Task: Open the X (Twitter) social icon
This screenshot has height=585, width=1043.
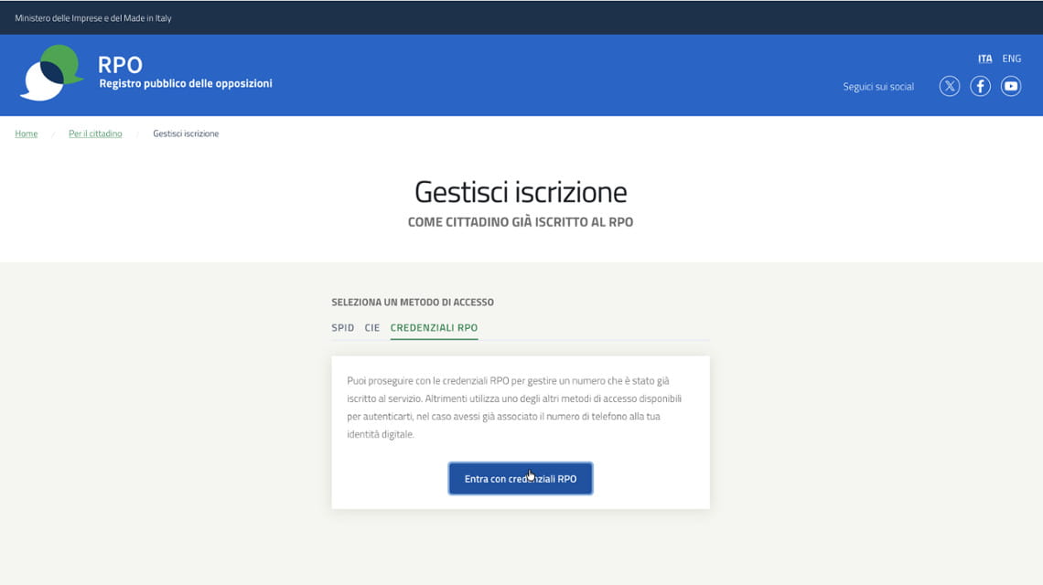Action: point(949,87)
